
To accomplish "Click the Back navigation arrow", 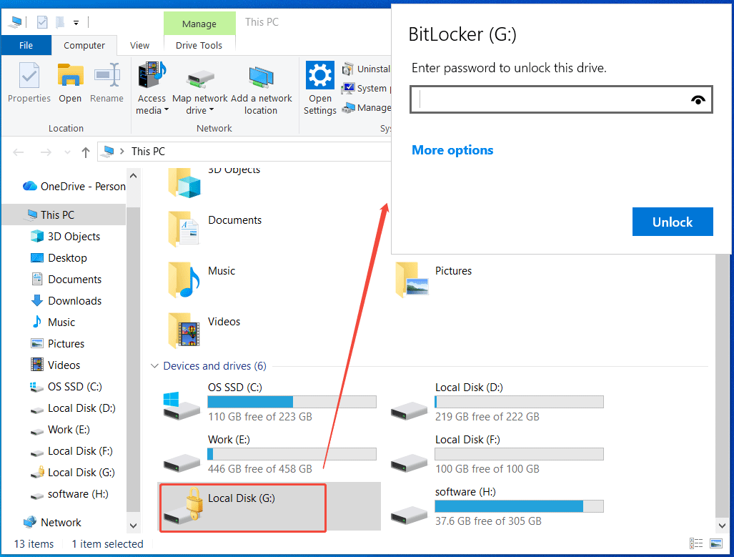I will [19, 152].
